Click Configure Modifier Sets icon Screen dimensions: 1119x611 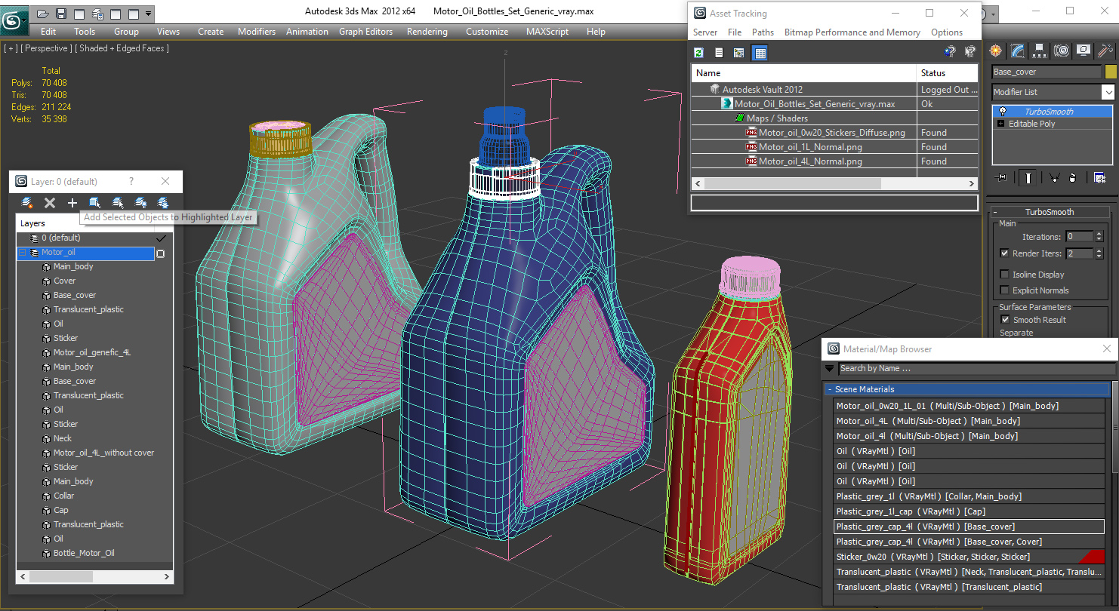coord(1099,177)
